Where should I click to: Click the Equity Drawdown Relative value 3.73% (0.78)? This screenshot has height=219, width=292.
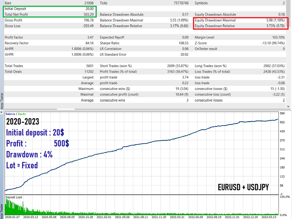coord(276,26)
